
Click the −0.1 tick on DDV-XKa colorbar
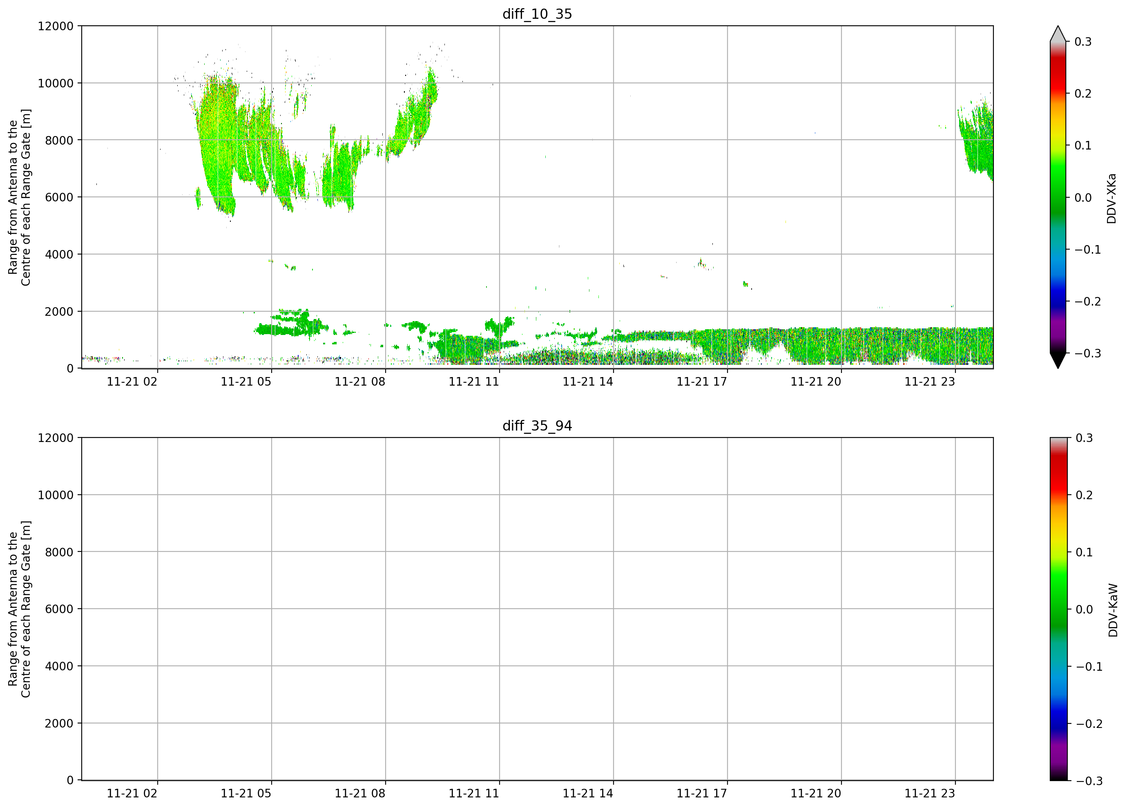[x=1088, y=250]
